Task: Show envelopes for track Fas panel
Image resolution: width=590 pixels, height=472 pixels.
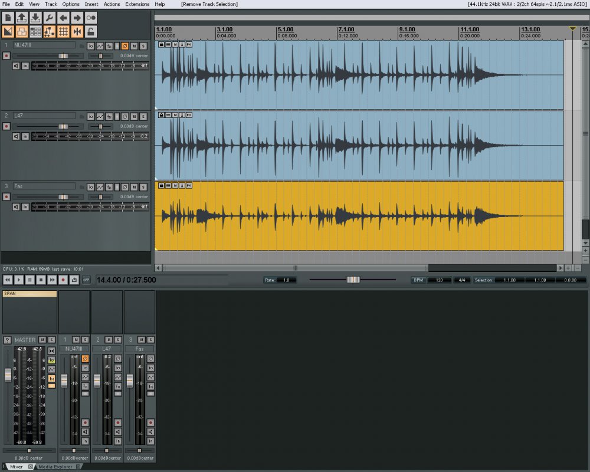Action: (x=100, y=187)
